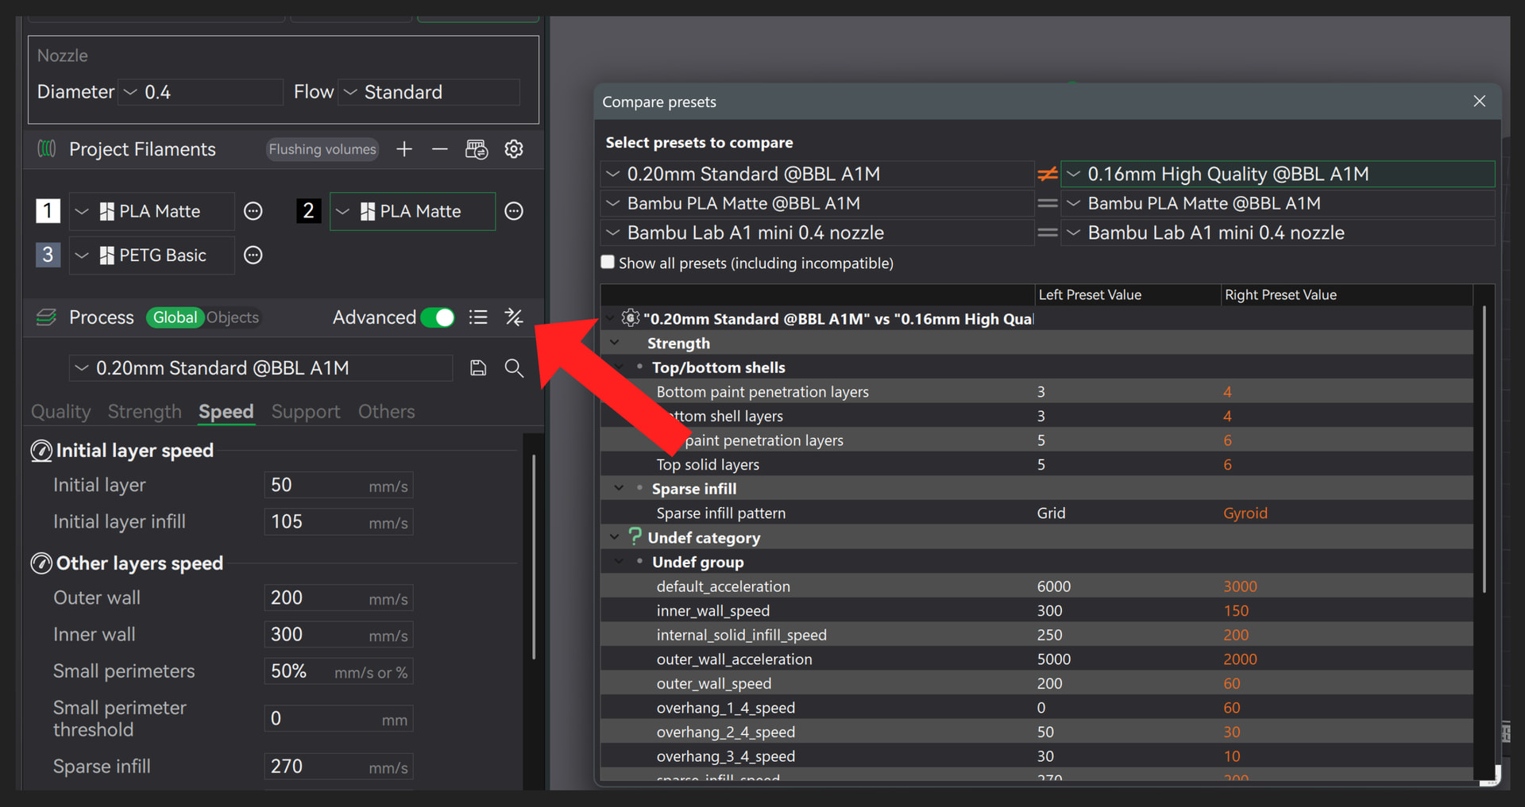
Task: Click the process settings panel scrollbar
Action: pos(534,557)
